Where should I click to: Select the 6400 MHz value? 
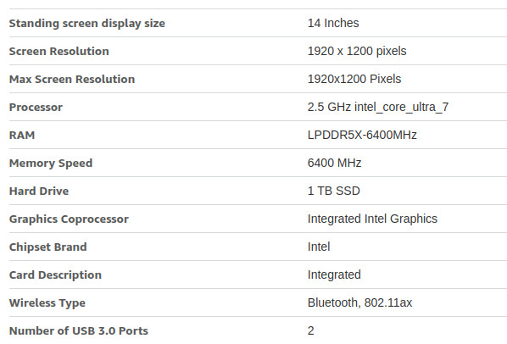coord(334,163)
